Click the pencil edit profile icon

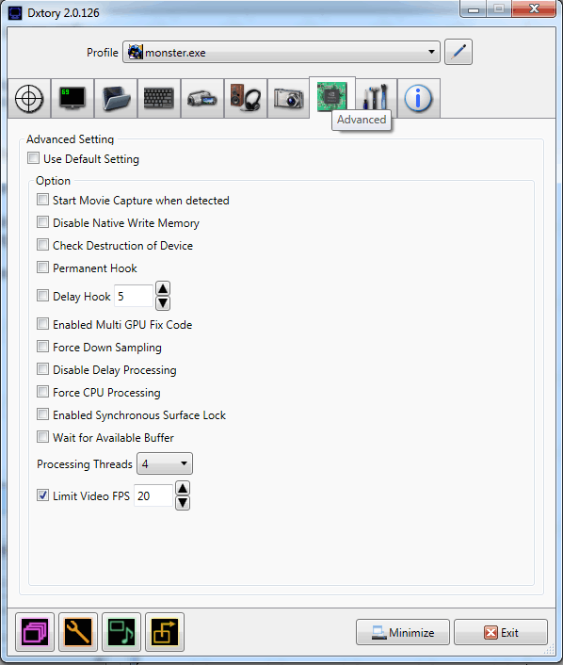point(458,52)
